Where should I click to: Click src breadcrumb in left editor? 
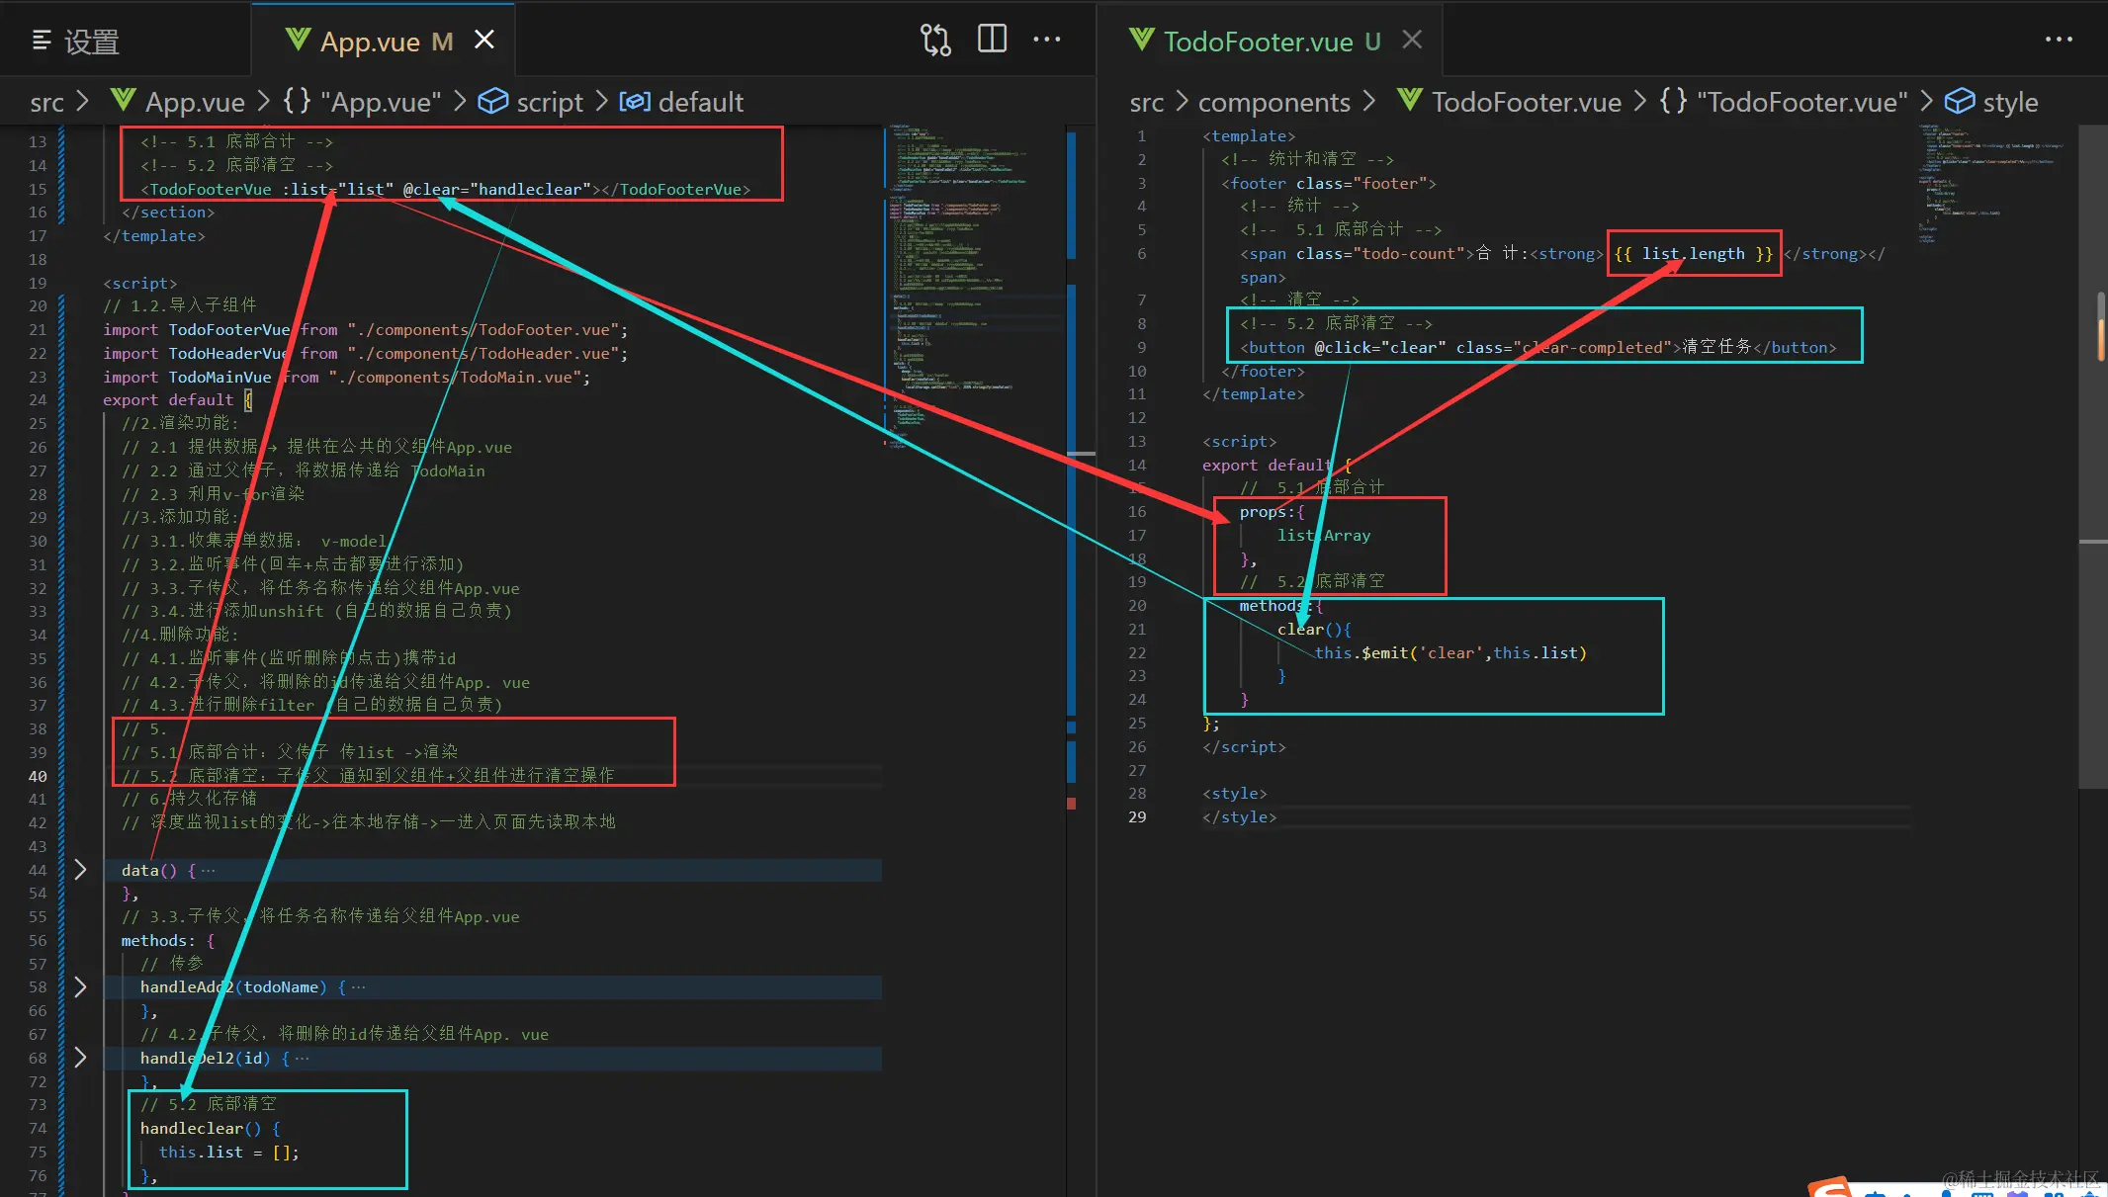(46, 102)
